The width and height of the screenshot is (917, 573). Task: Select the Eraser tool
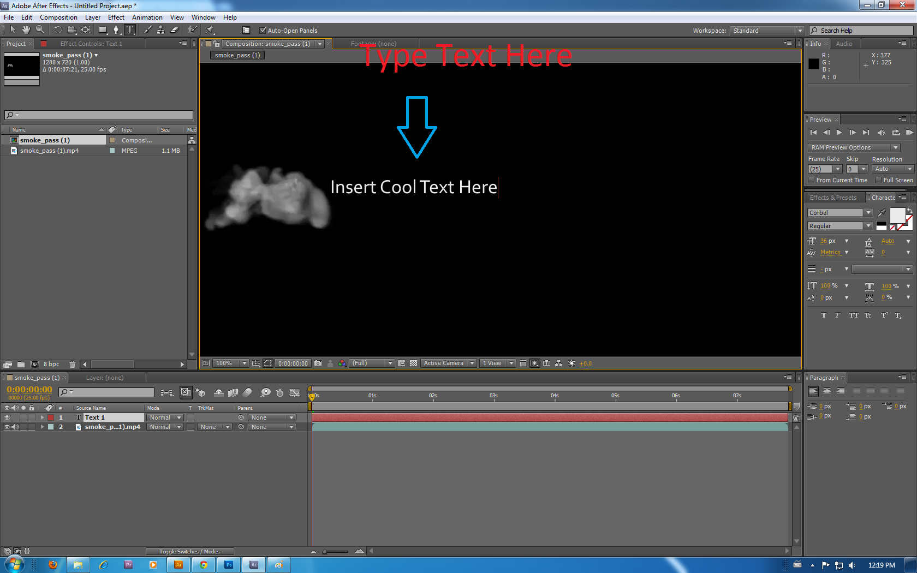pos(175,29)
